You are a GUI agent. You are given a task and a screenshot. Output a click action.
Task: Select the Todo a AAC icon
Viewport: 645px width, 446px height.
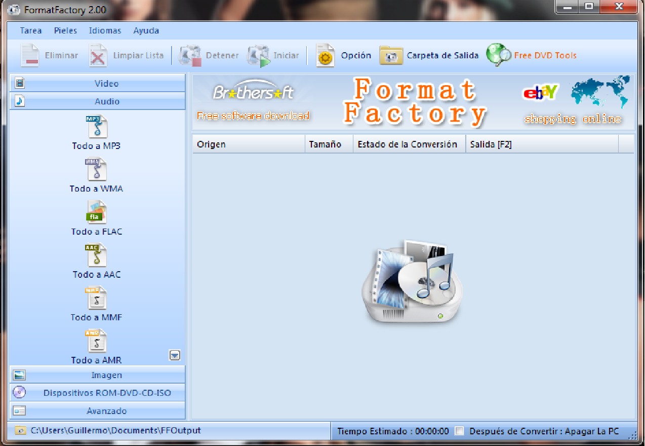pyautogui.click(x=97, y=255)
